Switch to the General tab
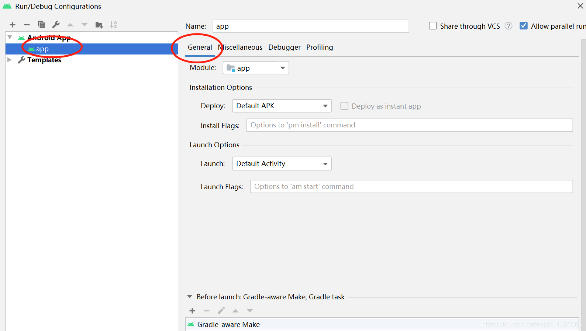Viewport: 586px width, 331px height. click(200, 47)
